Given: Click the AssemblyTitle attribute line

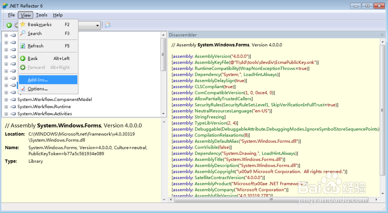Looking at the screenshot, I should coord(228,159).
